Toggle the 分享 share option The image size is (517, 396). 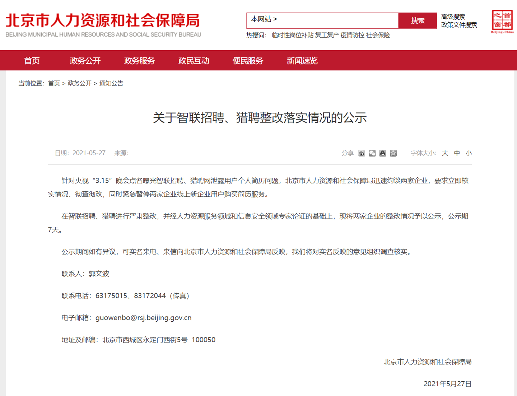coord(347,153)
